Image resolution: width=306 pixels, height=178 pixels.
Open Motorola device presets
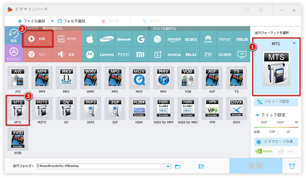(x=90, y=55)
